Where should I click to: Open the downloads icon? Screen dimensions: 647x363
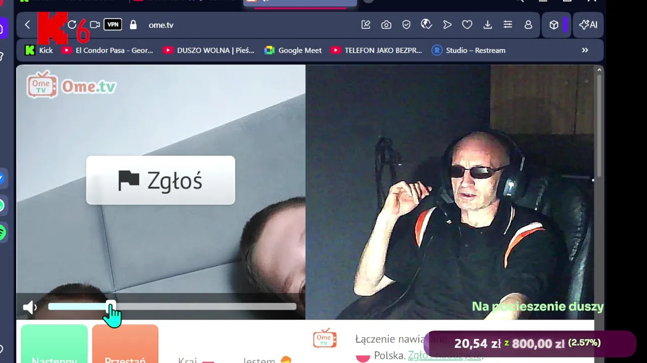pos(488,25)
